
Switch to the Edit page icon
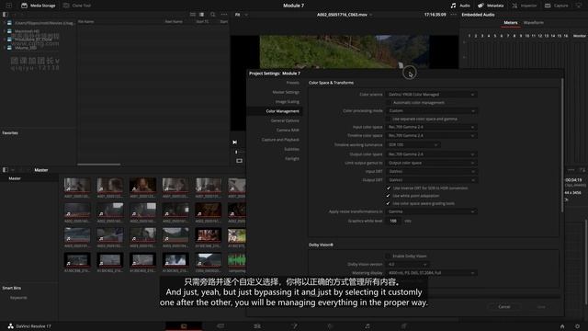[257, 326]
